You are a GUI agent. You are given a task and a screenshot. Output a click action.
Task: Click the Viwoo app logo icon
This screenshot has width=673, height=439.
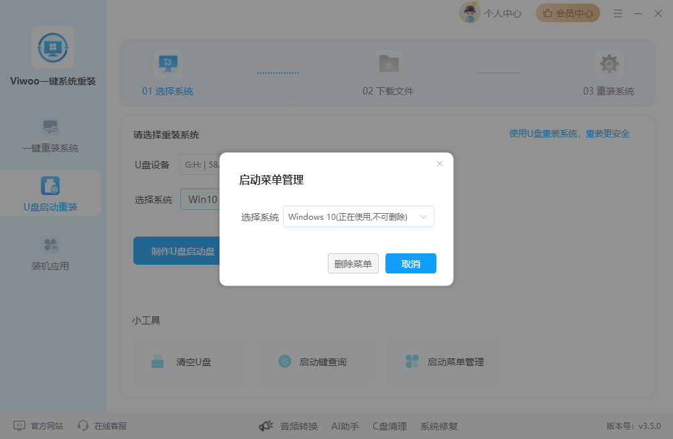coord(53,48)
